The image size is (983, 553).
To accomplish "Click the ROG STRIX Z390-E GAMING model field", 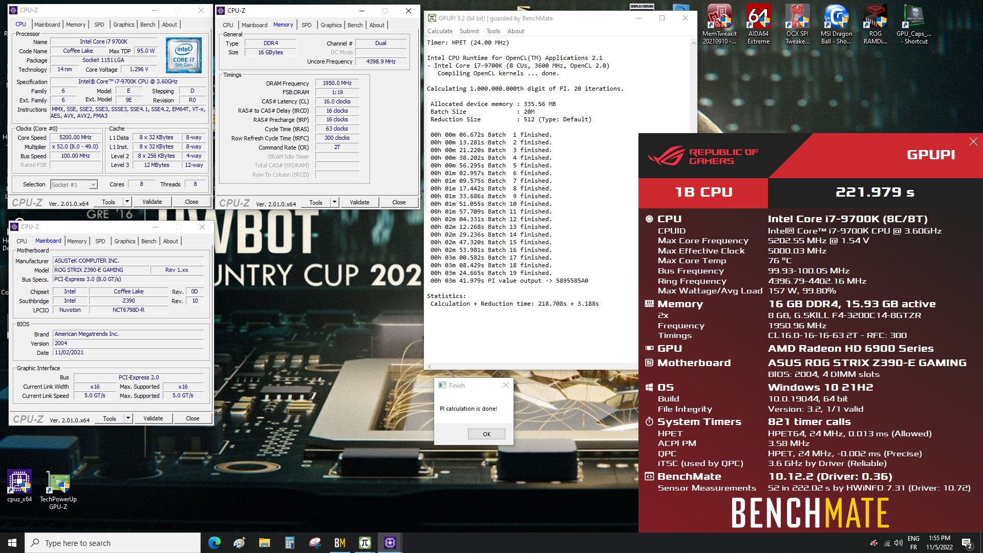I will 100,270.
